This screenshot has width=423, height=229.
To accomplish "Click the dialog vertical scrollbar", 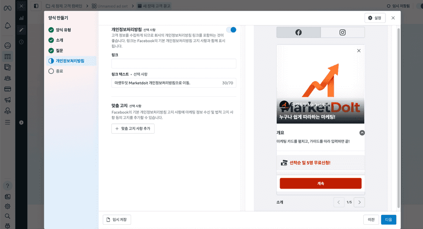I will [399, 118].
